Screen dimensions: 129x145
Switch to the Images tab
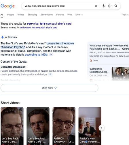click(x=10, y=15)
